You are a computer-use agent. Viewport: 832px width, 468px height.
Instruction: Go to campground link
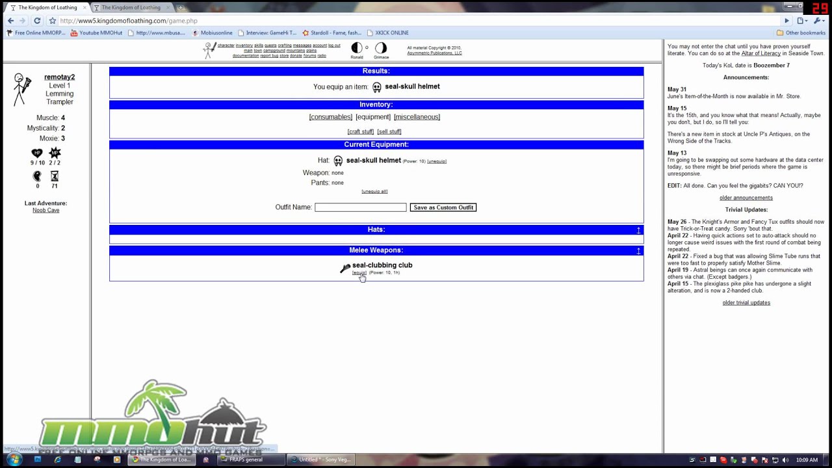point(274,51)
